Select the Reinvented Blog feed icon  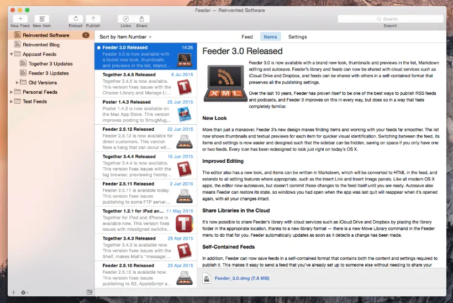coord(17,45)
